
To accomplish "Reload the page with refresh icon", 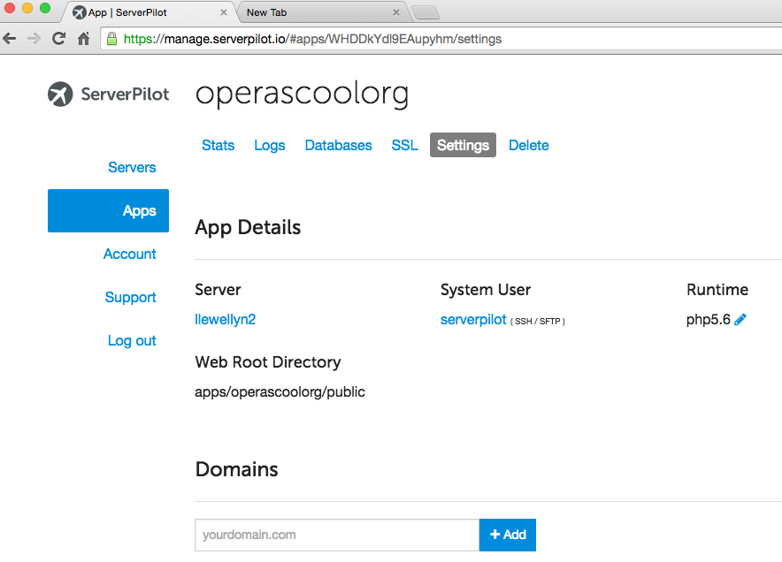I will [x=59, y=38].
